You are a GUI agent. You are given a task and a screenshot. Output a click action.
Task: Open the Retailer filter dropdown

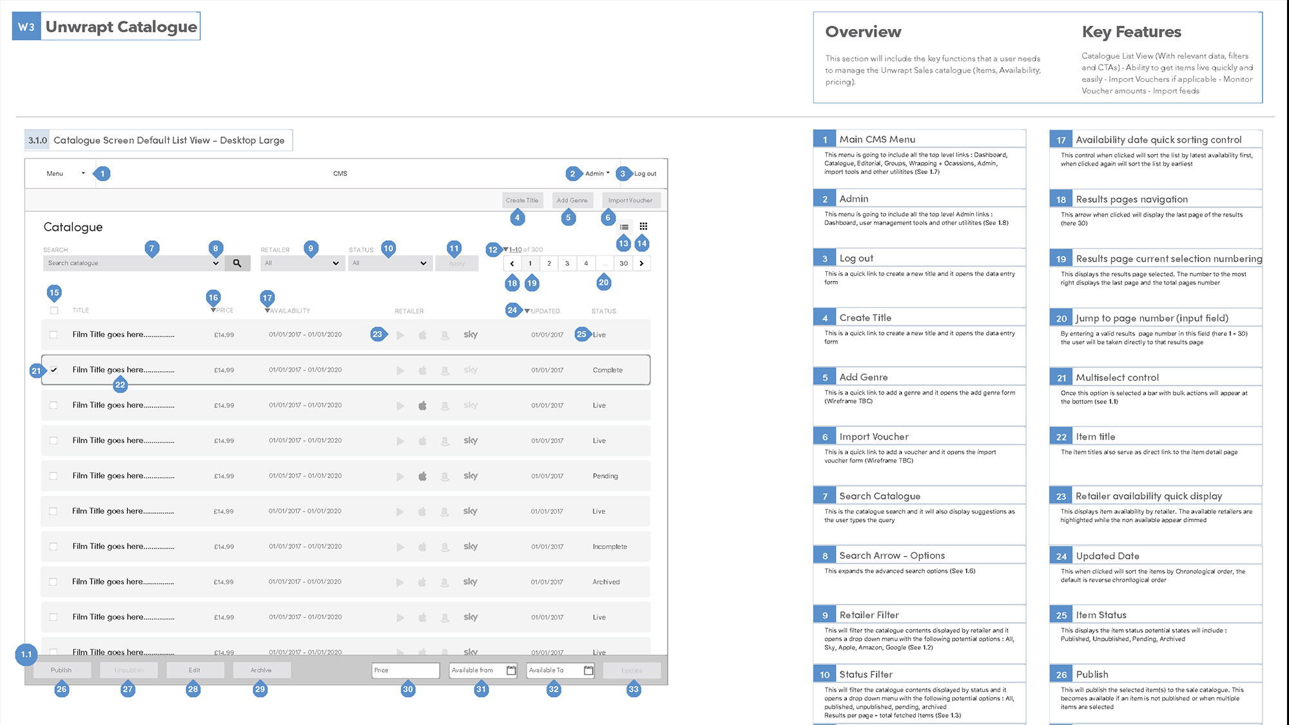(302, 263)
